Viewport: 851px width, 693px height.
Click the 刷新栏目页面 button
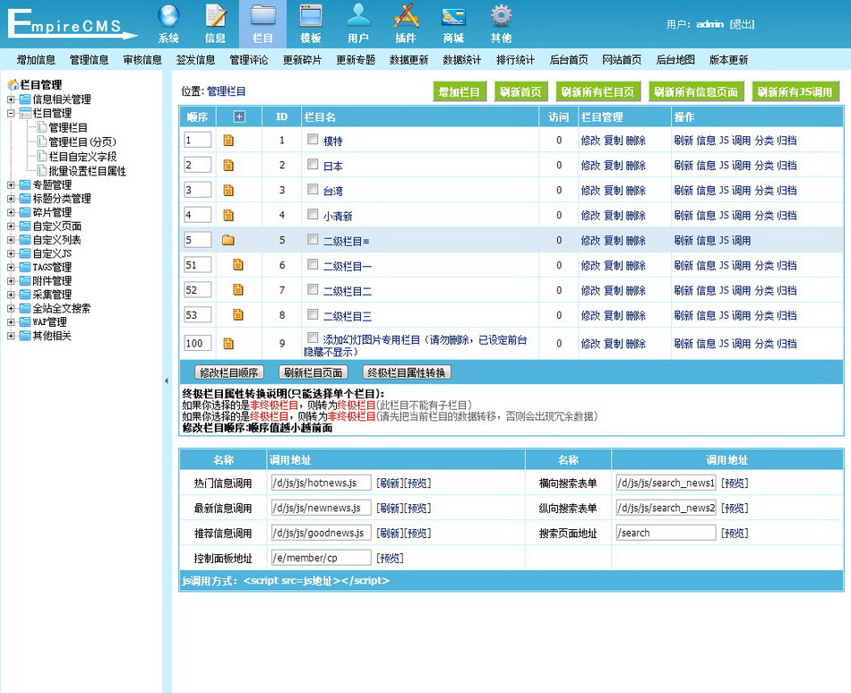coord(314,372)
